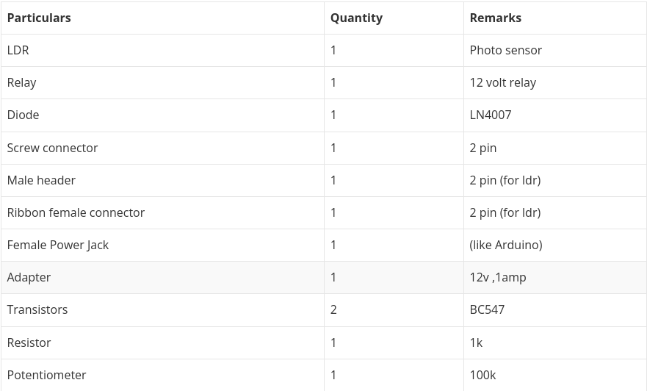This screenshot has height=391, width=647.
Task: Click the Photo sensor remark
Action: click(x=505, y=50)
